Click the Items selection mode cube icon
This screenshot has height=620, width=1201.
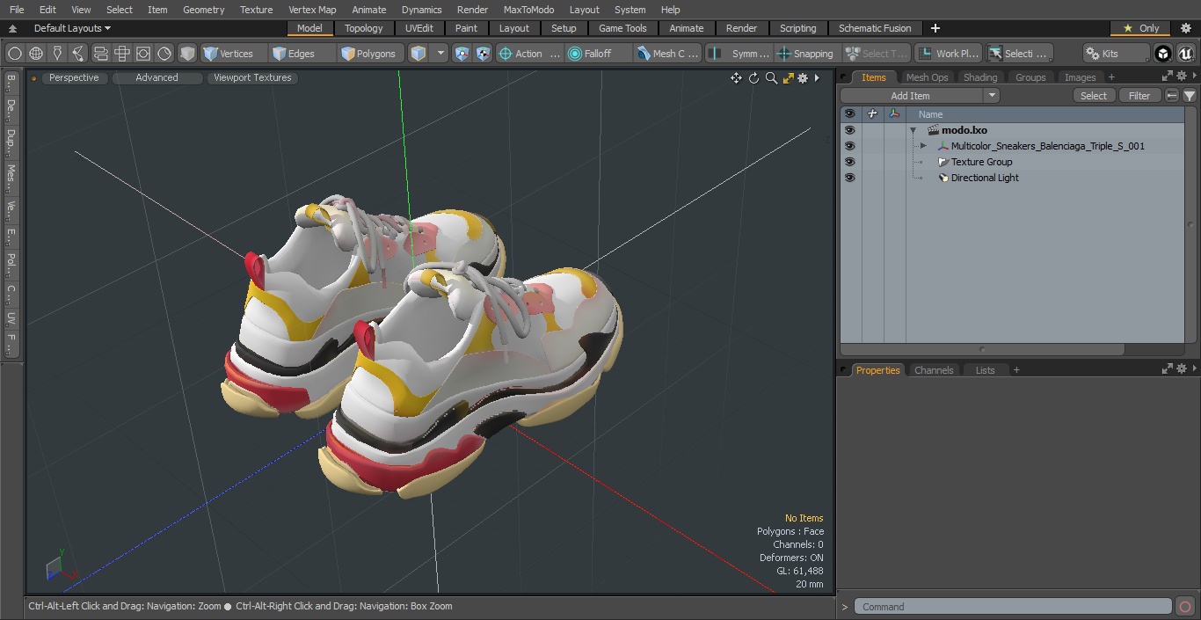(419, 54)
